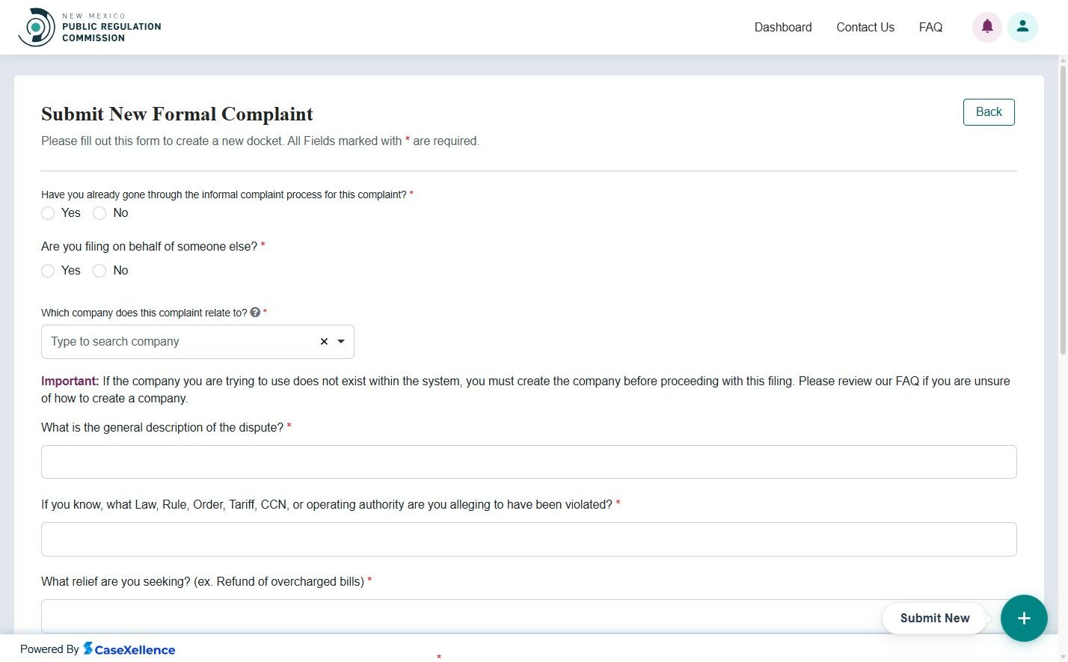The height and width of the screenshot is (662, 1068).
Task: Go to the Dashboard menu item
Action: (782, 27)
